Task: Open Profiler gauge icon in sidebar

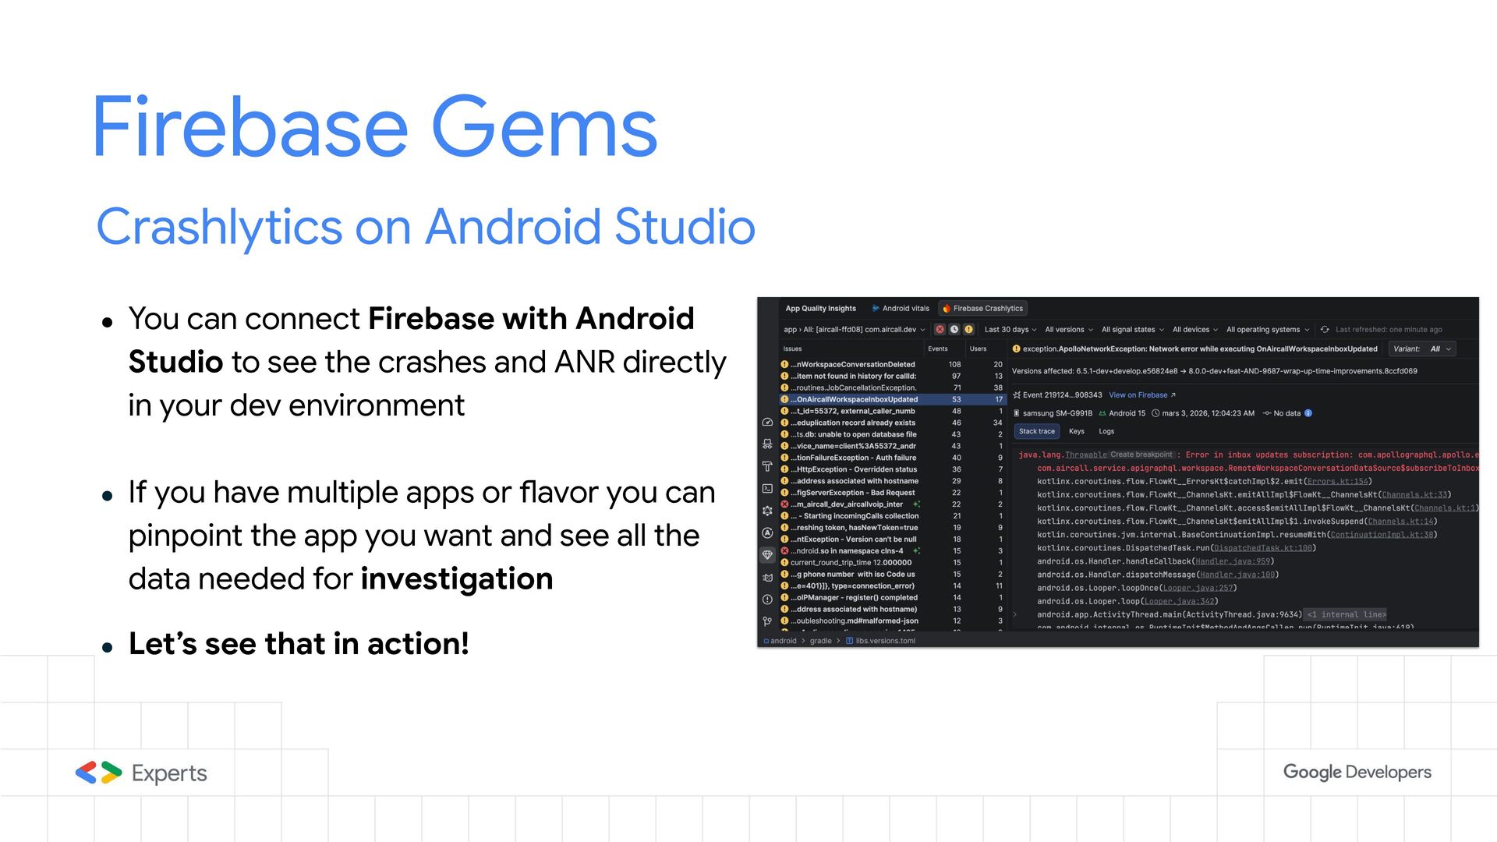Action: (767, 422)
